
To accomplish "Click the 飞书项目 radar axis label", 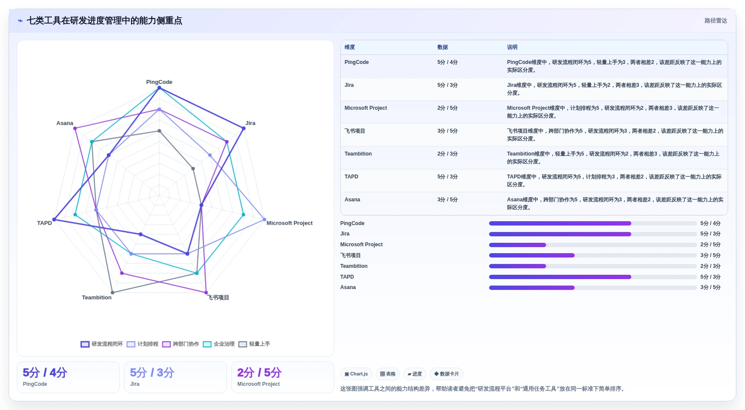I will click(x=218, y=298).
